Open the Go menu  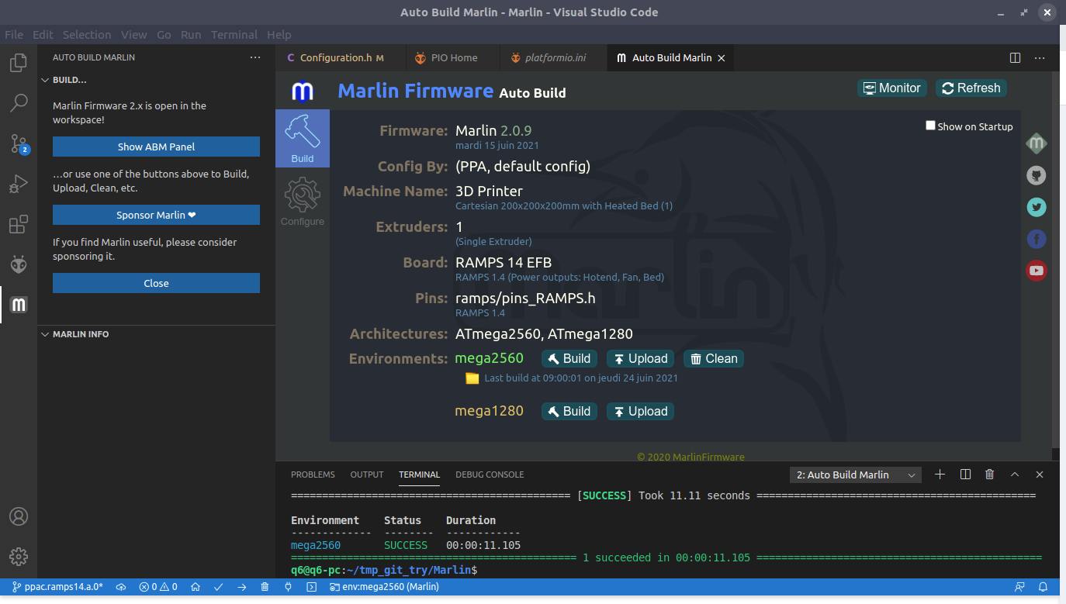tap(164, 35)
